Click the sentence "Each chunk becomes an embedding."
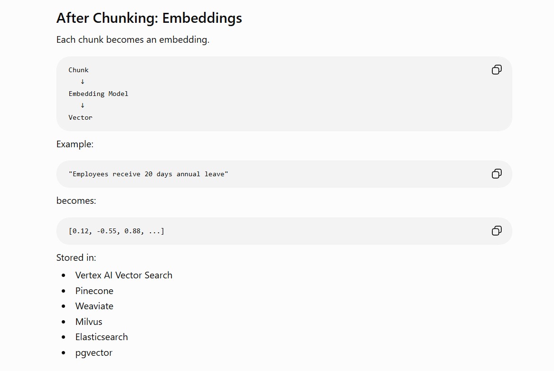Screen dimensions: 554x371 pos(133,39)
